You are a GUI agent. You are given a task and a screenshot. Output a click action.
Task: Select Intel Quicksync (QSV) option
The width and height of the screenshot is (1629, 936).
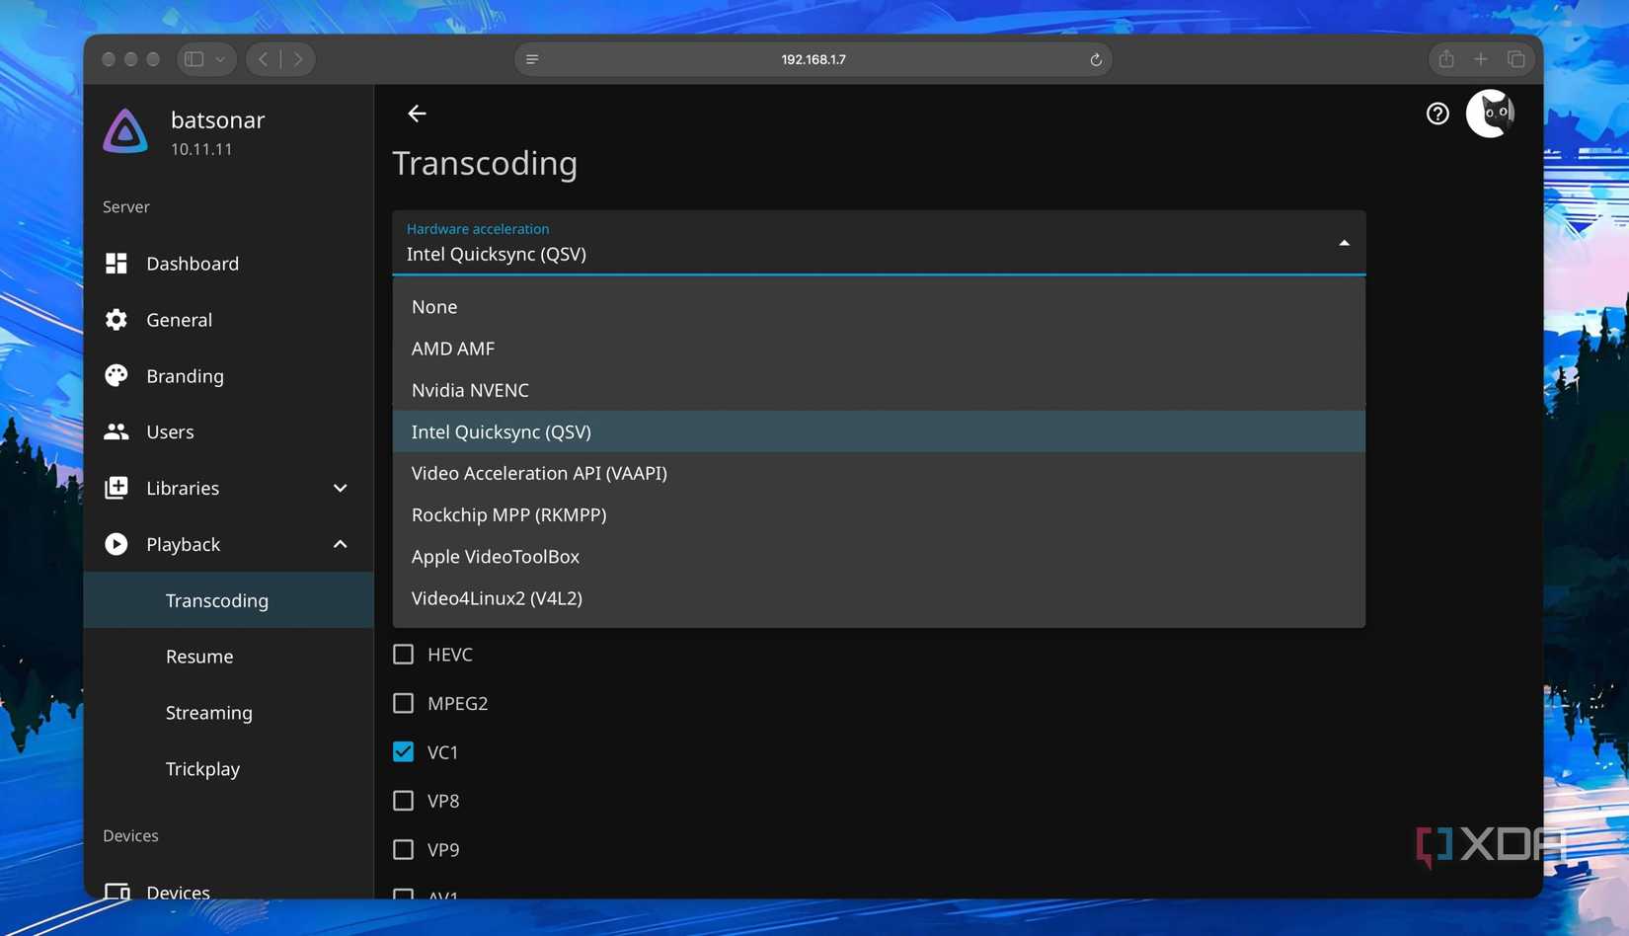click(879, 431)
